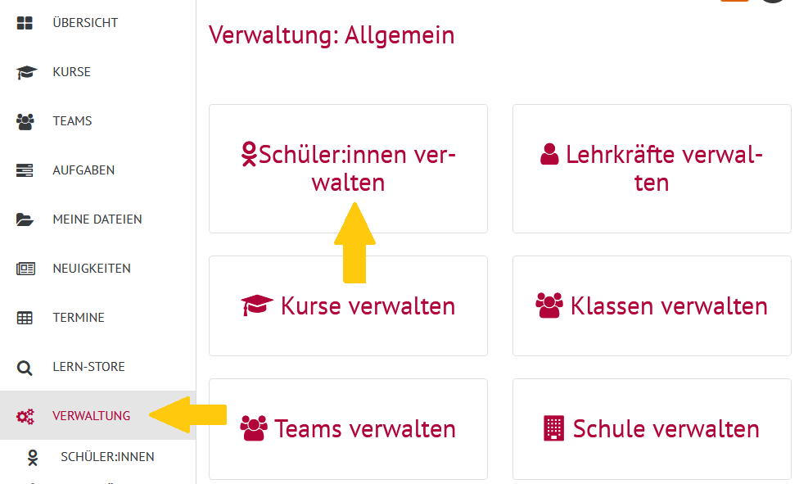
Task: Choose the Teams verwalten tile
Action: click(x=348, y=429)
